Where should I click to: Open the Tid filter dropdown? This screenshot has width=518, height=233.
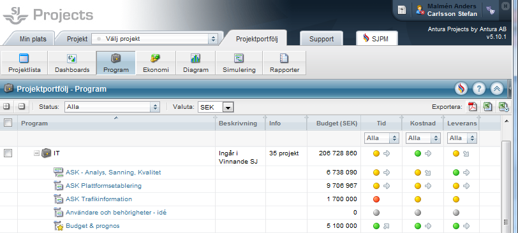coord(381,138)
